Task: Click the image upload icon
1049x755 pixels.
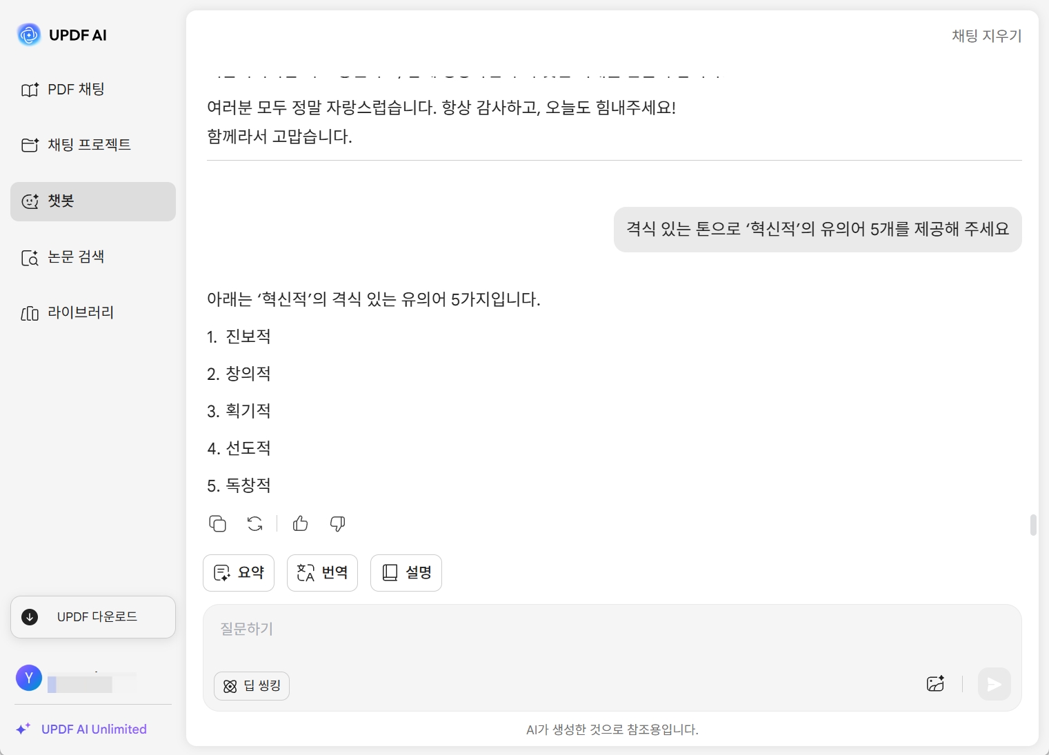Action: (935, 684)
